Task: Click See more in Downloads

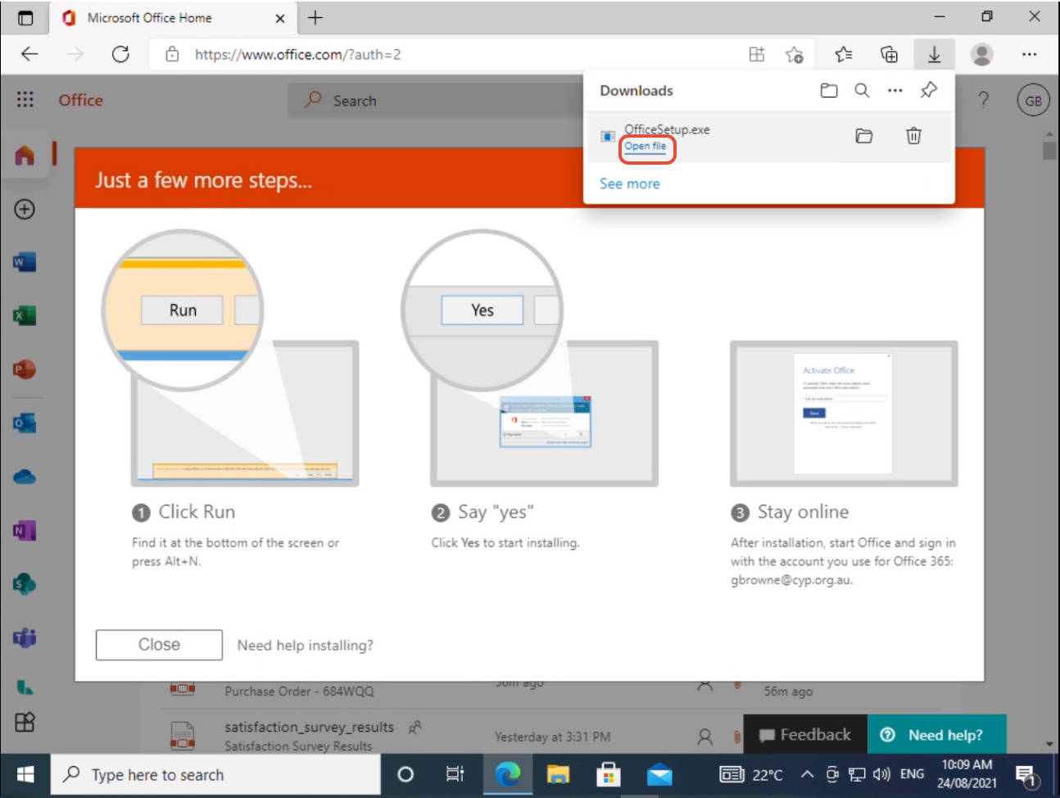Action: click(x=629, y=184)
